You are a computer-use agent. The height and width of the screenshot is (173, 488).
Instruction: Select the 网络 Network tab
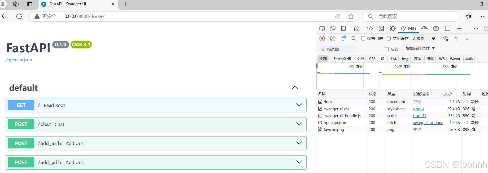point(408,28)
